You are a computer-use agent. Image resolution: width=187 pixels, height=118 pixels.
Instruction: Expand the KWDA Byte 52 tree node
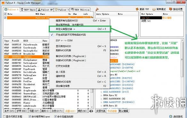click(102, 96)
